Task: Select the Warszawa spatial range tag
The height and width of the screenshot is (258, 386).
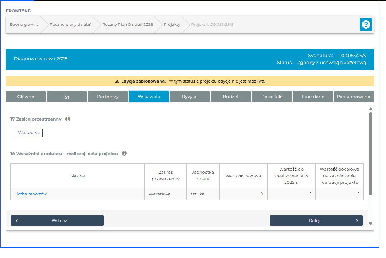Action: (x=29, y=133)
